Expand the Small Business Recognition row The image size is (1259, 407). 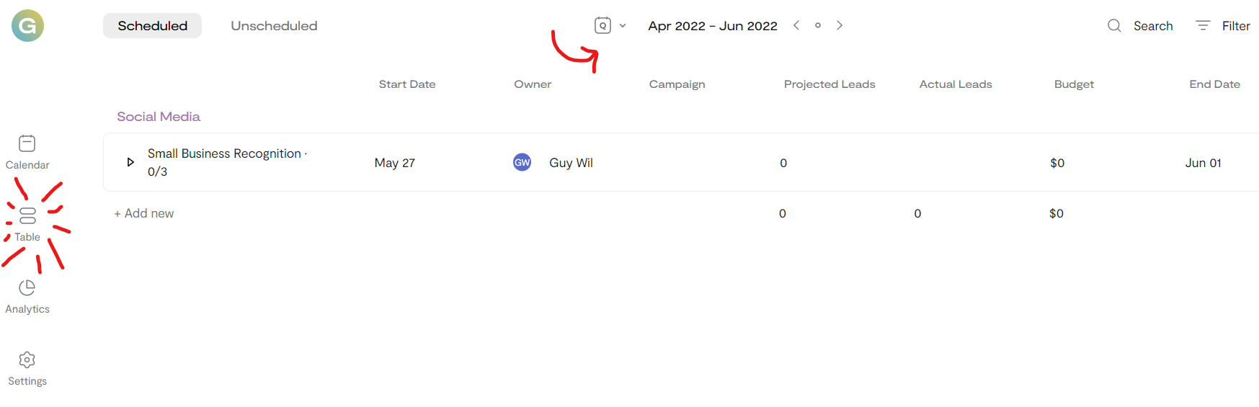click(x=130, y=162)
